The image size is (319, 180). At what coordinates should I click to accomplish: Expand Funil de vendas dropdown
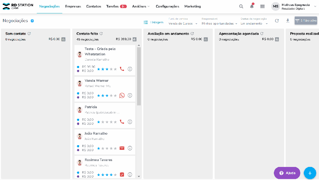[183, 24]
